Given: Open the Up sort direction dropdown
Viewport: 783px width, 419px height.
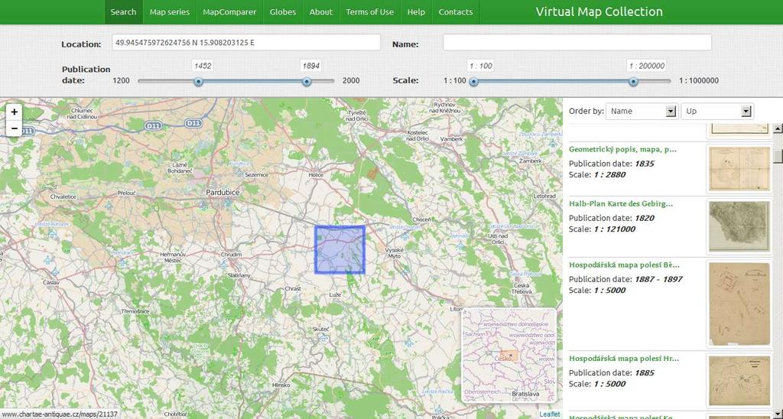Looking at the screenshot, I should pos(717,112).
